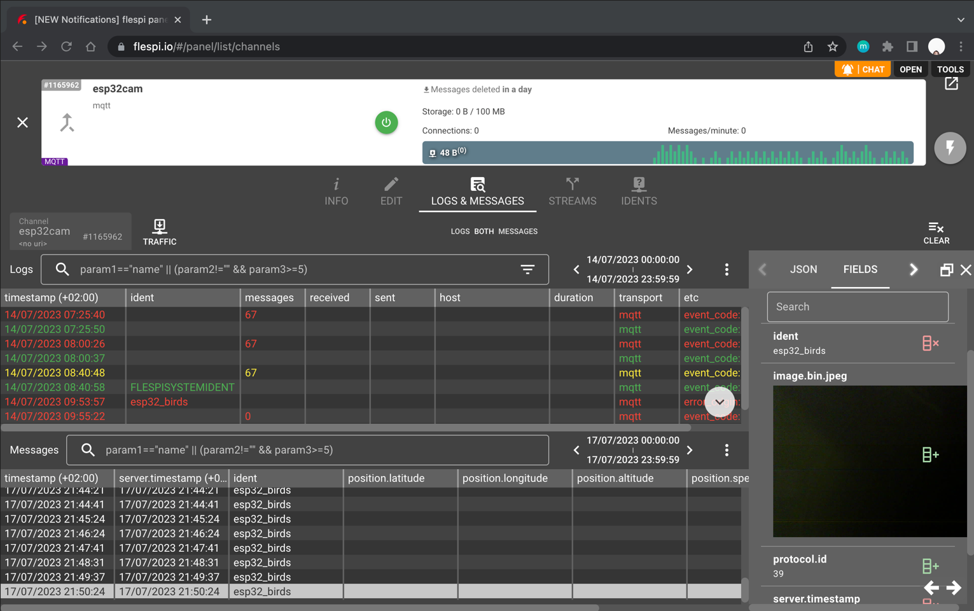The image size is (974, 611).
Task: Open Messages three-dot options menu
Action: click(x=727, y=450)
